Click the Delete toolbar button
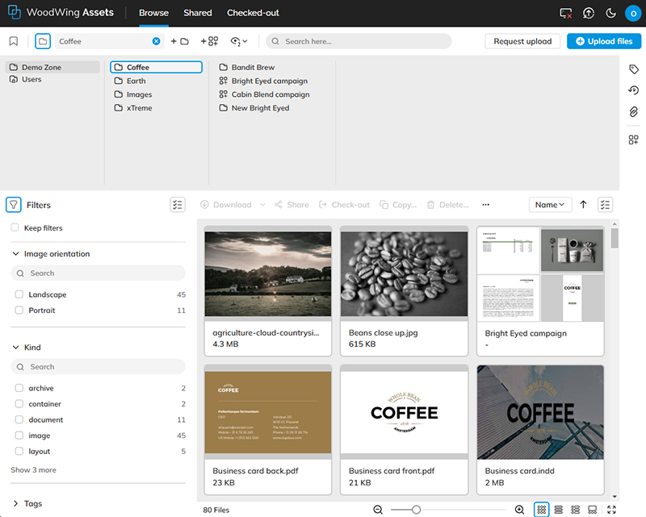The width and height of the screenshot is (646, 517). (448, 205)
